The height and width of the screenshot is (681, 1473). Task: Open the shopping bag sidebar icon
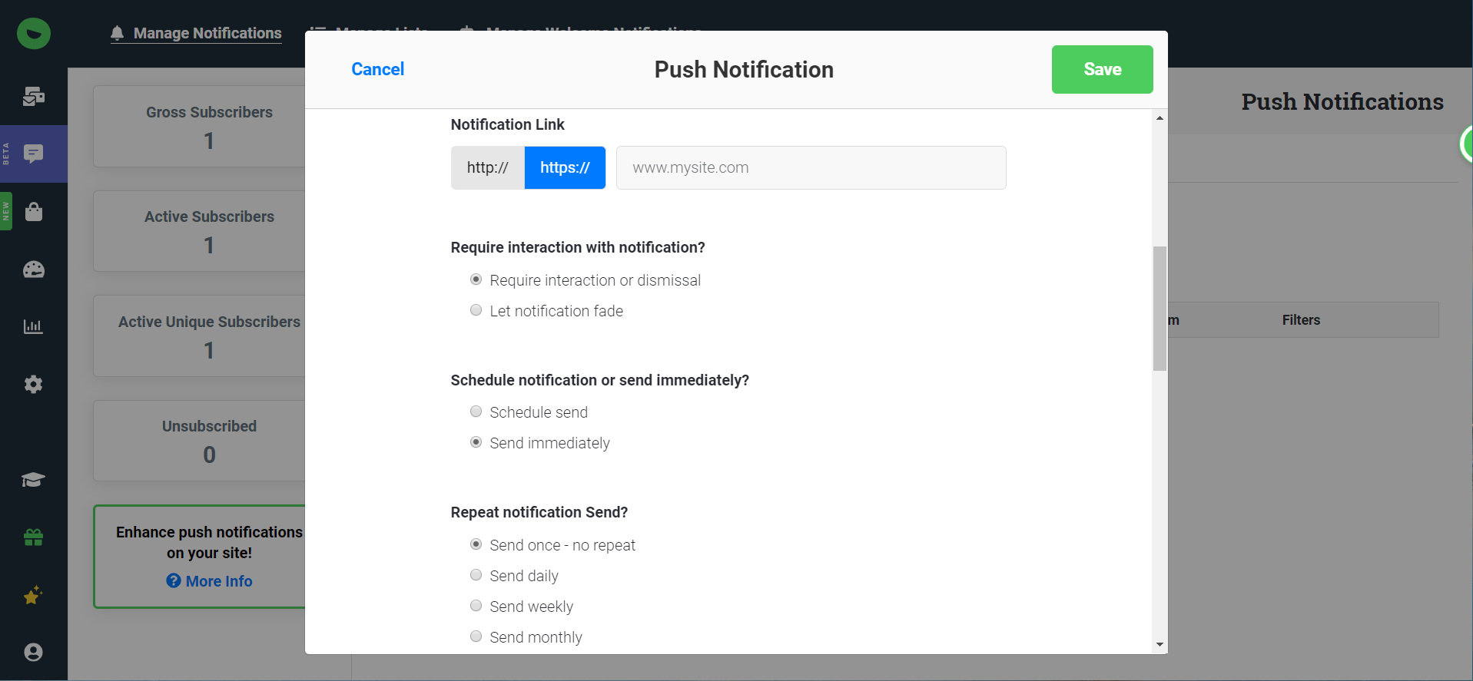pos(33,211)
